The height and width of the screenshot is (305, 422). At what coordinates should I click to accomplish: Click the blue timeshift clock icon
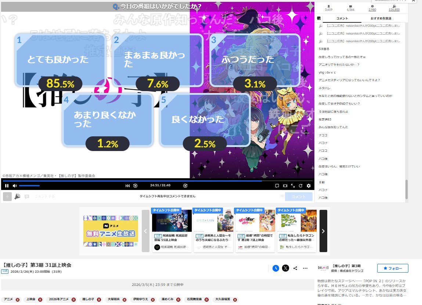(275, 268)
